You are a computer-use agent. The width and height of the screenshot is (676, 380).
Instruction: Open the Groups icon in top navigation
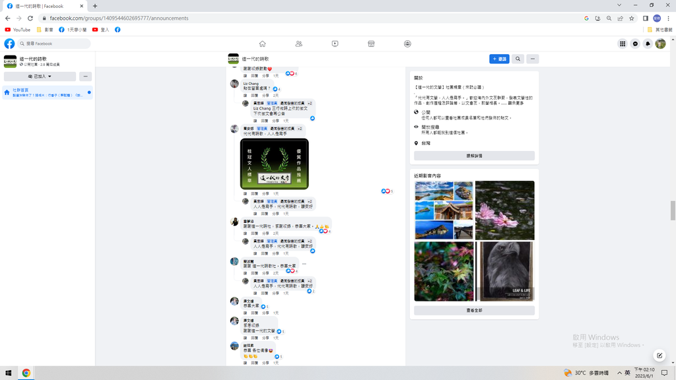coord(407,44)
